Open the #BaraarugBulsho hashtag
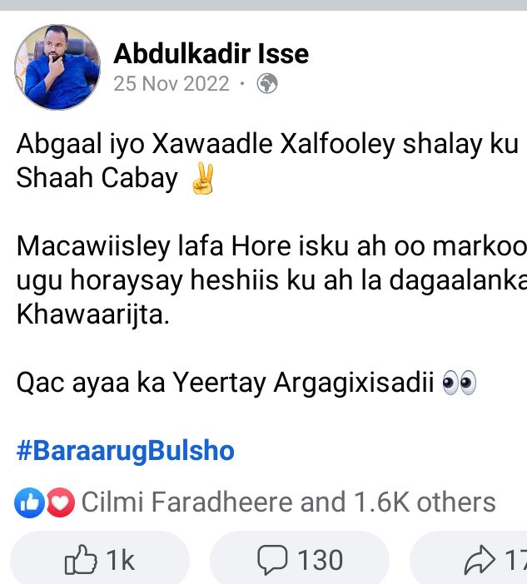527x584 pixels. coord(125,451)
